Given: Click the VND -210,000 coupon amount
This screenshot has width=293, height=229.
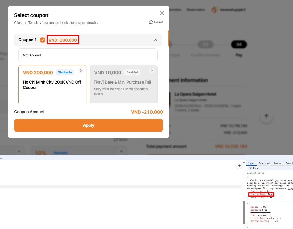Looking at the screenshot, I should point(147,112).
